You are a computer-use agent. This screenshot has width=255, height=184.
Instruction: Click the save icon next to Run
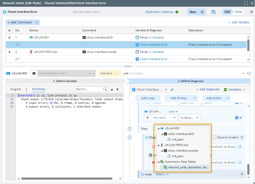coord(213,12)
